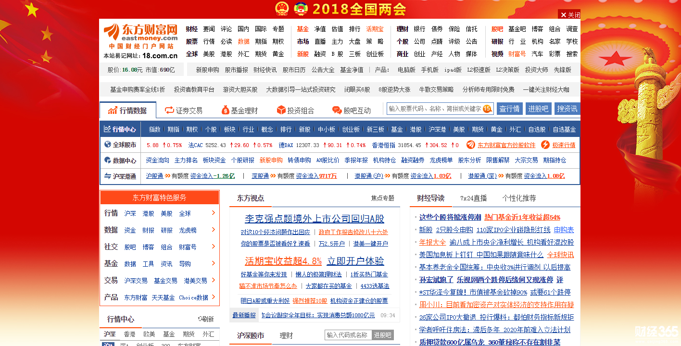This screenshot has height=346, width=681.
Task: Click 新股申购 in 数据中心 row
Action: [271, 161]
